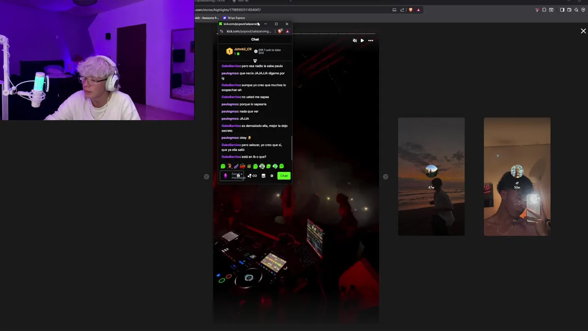Click the share icon in the main address bar

(402, 10)
